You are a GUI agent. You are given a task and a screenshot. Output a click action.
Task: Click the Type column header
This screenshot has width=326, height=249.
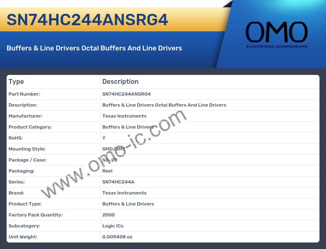pyautogui.click(x=16, y=82)
